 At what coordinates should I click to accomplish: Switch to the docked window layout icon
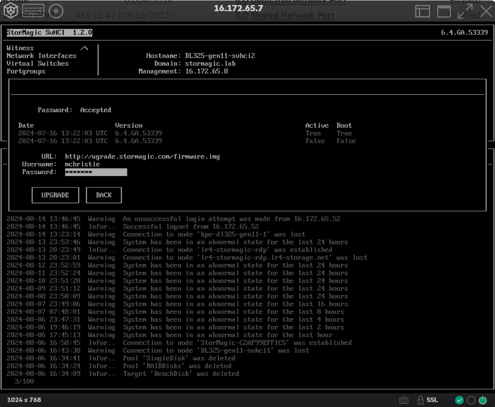[422, 11]
